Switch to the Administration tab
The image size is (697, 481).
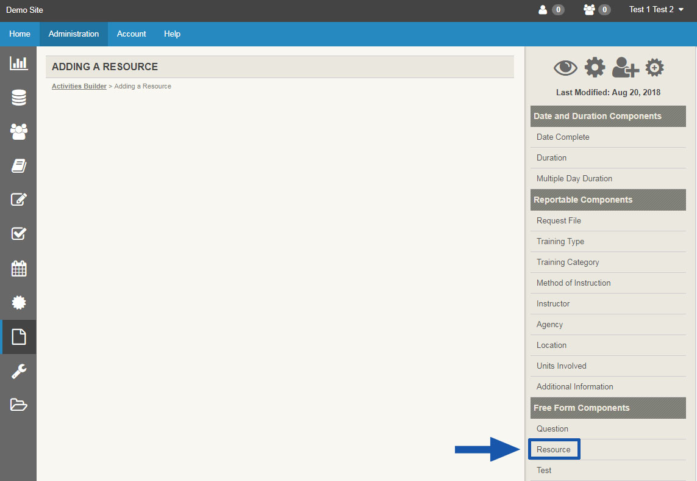coord(73,34)
